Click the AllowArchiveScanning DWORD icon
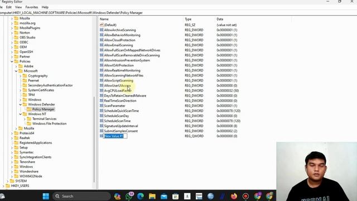This screenshot has width=357, height=201. click(x=102, y=30)
